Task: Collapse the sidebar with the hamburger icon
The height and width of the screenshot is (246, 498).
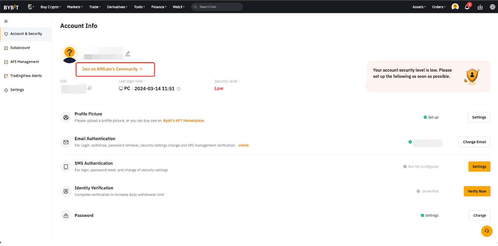Action: [6, 21]
